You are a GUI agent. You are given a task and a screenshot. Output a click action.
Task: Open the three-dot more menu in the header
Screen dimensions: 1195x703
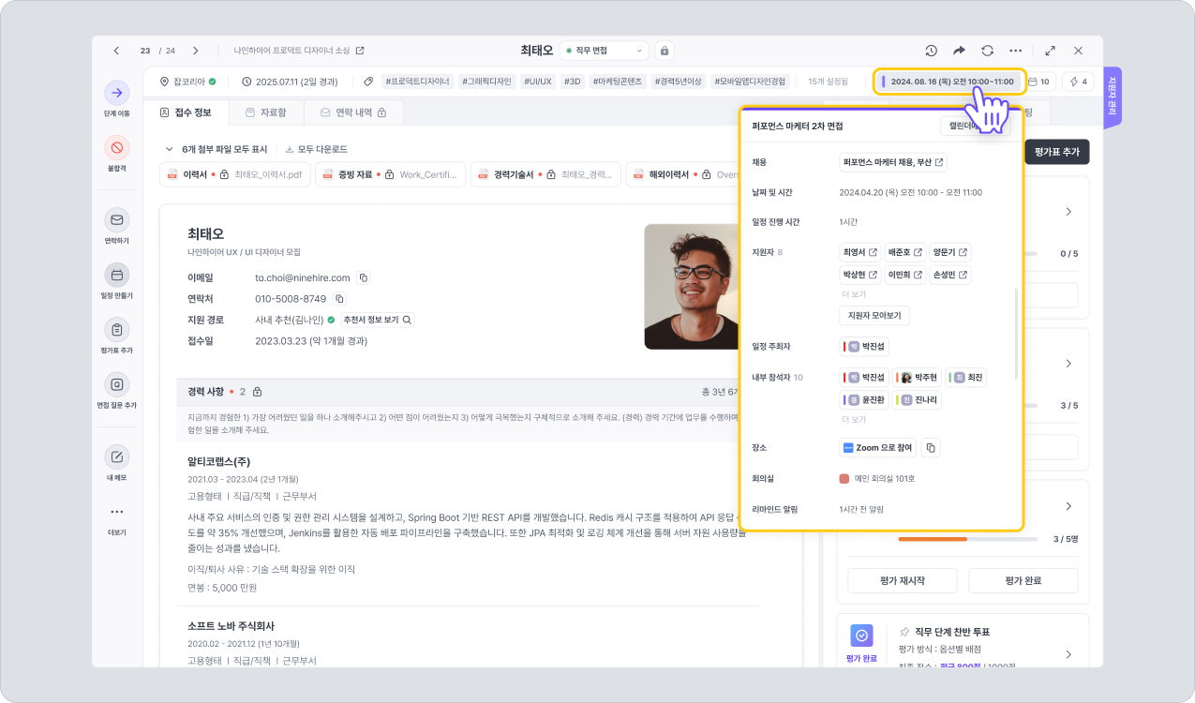click(x=1015, y=51)
